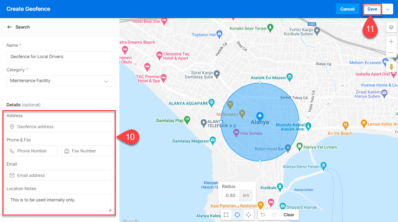Click the Kızılkule tower marker

[280, 187]
